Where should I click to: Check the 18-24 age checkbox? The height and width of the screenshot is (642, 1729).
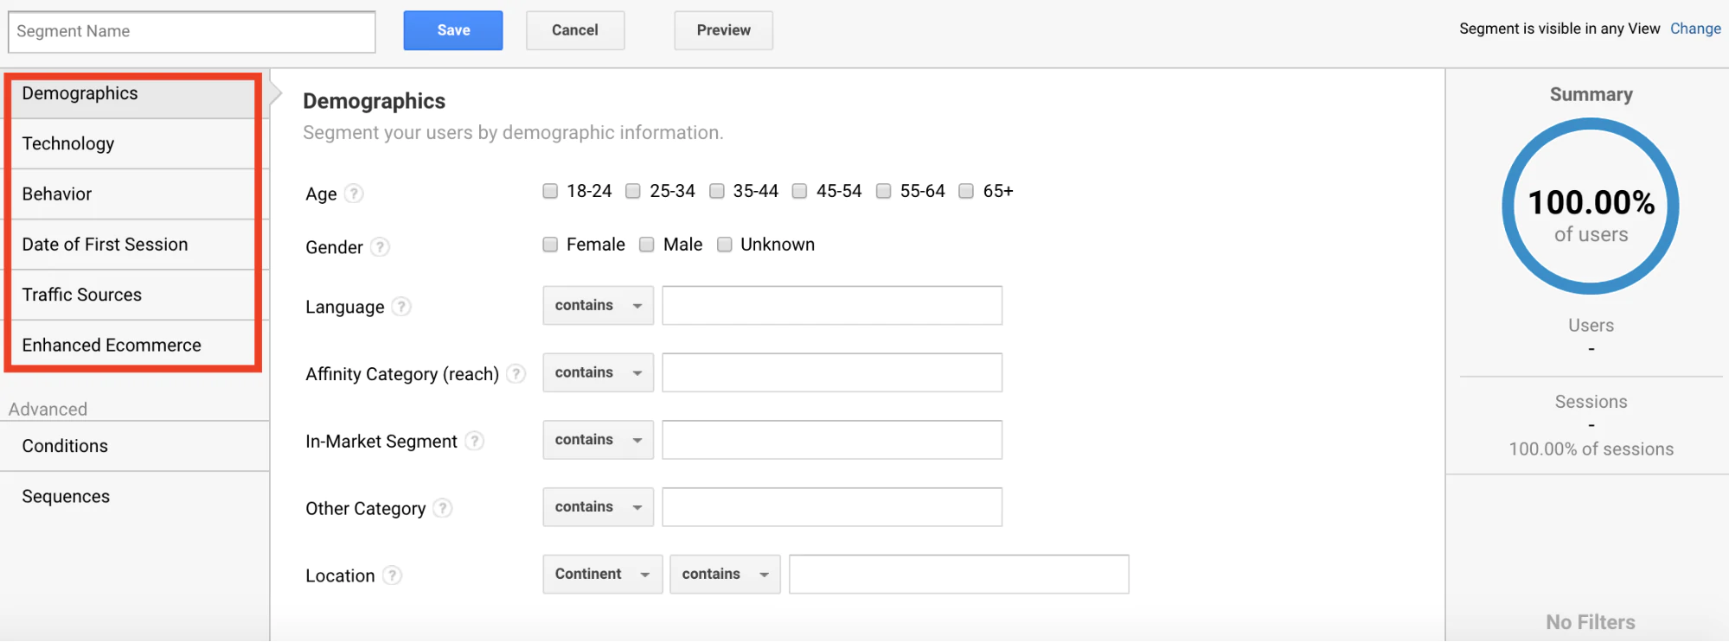click(550, 191)
